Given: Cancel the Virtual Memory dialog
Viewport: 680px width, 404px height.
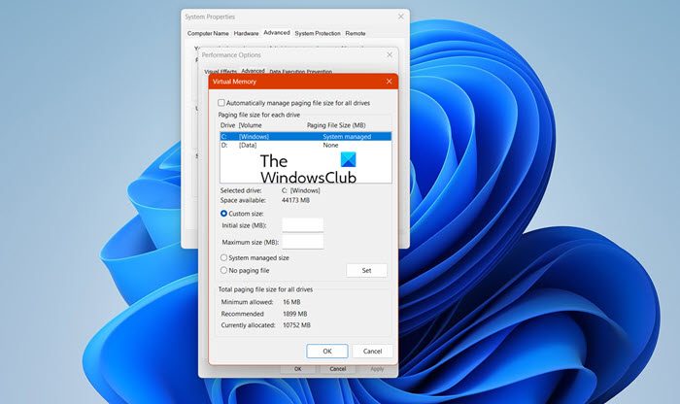Looking at the screenshot, I should tap(372, 352).
